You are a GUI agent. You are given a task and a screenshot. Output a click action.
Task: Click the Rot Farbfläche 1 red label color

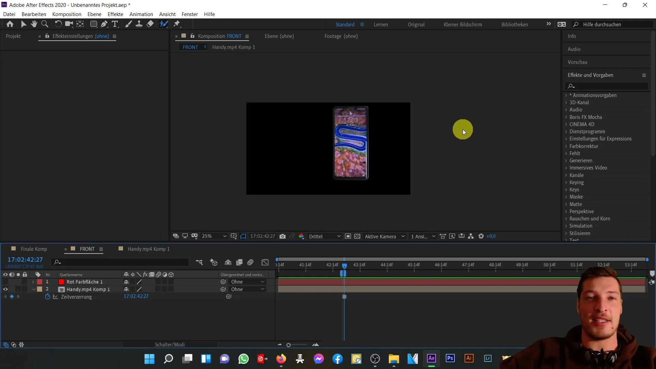point(40,282)
